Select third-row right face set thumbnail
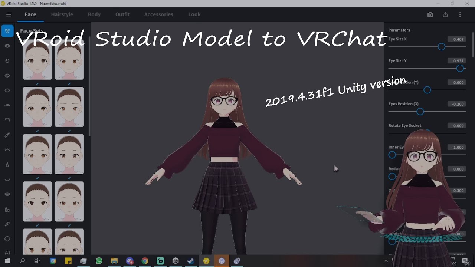 click(69, 154)
